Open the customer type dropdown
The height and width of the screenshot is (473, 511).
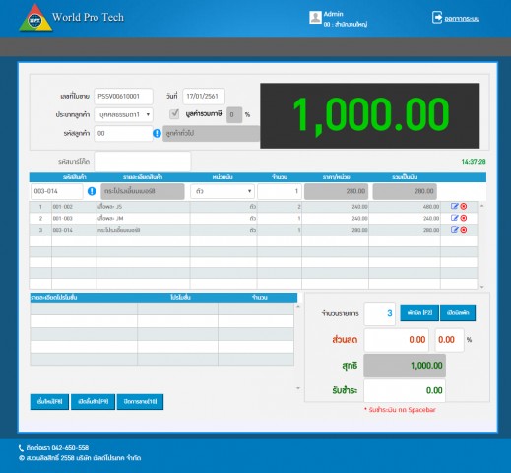click(123, 114)
